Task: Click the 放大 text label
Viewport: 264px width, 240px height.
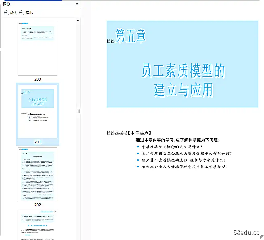Action: [14, 13]
